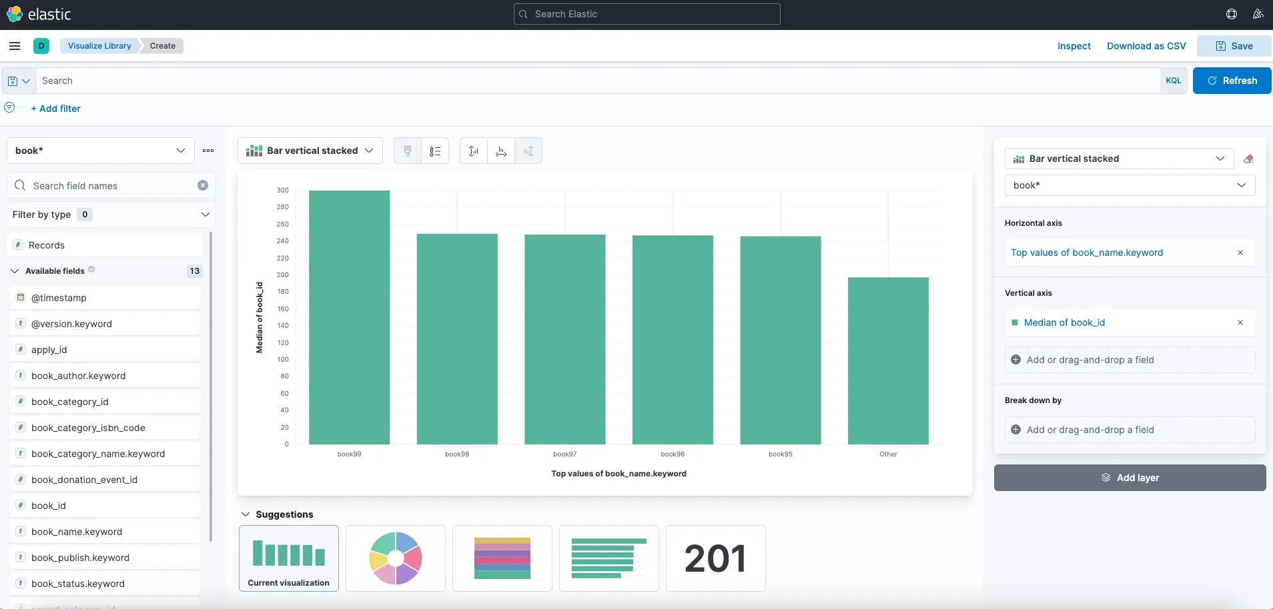Select the book_category_id field
The image size is (1273, 609).
point(105,402)
